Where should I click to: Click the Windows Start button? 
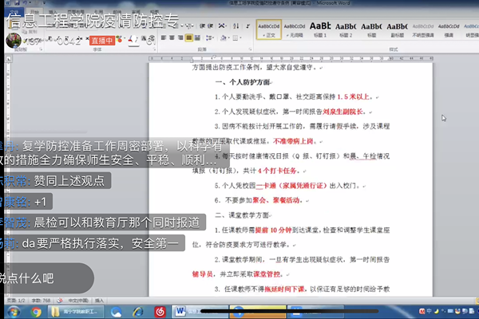tap(13, 310)
